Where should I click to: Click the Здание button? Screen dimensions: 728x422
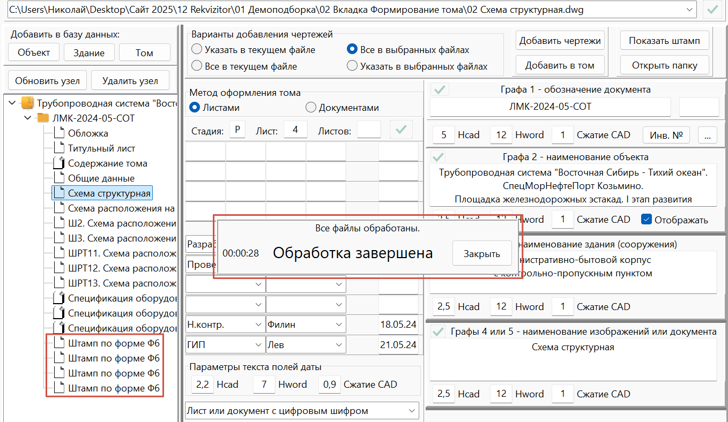88,52
